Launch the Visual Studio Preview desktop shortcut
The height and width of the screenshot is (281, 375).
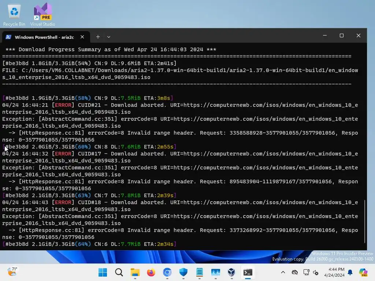coord(42,15)
